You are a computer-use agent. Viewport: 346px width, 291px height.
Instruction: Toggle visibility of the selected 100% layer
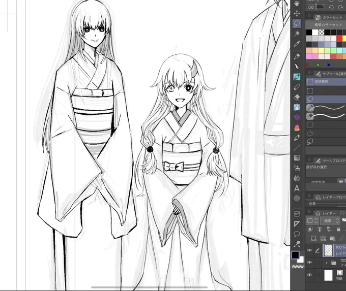click(x=309, y=250)
